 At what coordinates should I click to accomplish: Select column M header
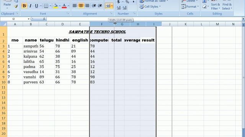click(217, 24)
